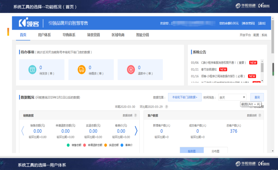
Task: Open notice 春节放假通知
Action: click(209, 69)
